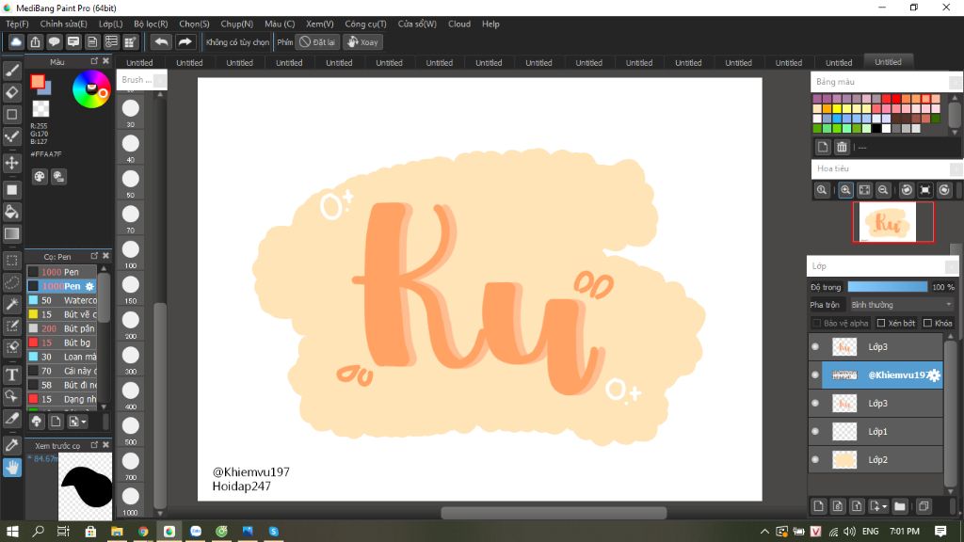Fit canvas to view in navigator
The height and width of the screenshot is (542, 964).
864,190
